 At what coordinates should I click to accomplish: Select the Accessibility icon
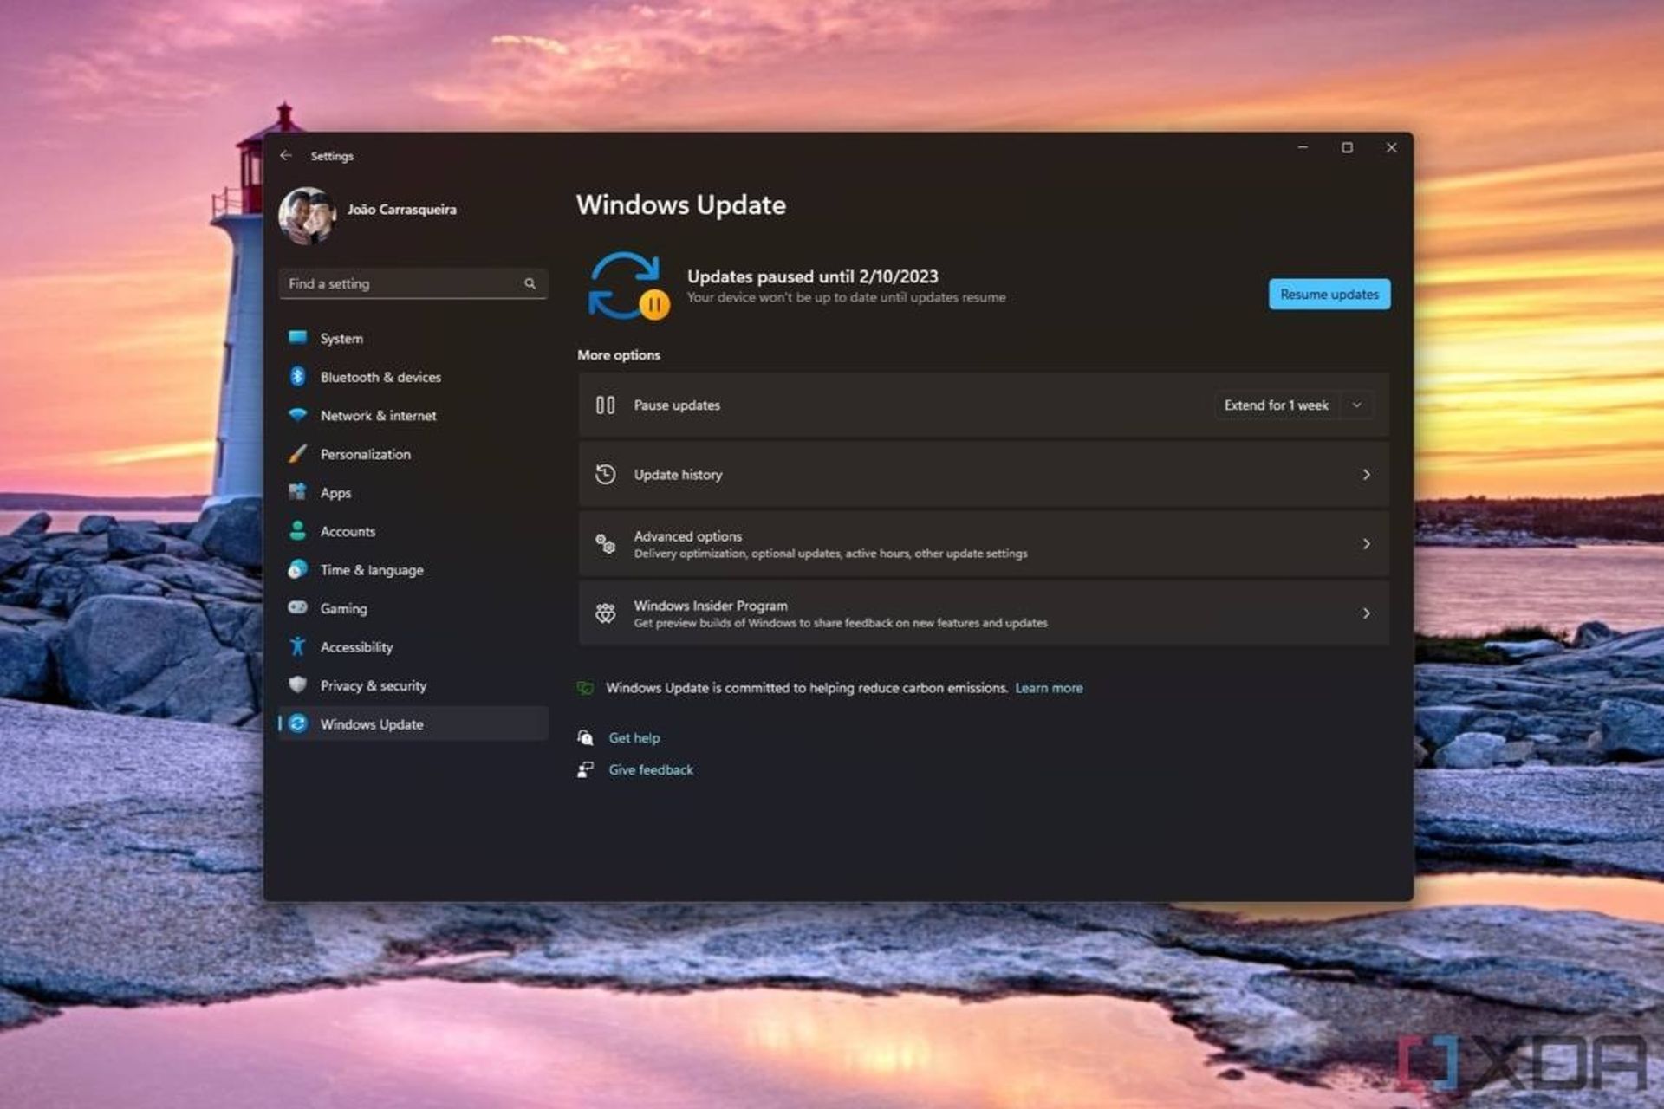[x=298, y=646]
